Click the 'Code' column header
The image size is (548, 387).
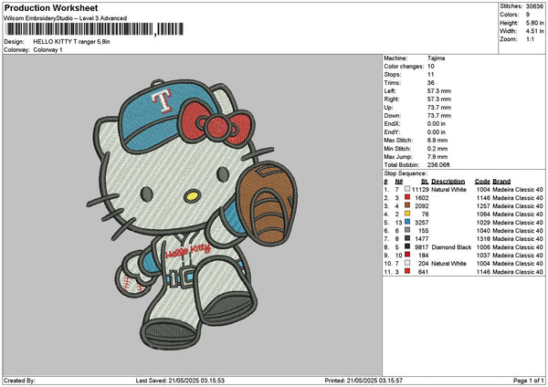[x=482, y=182]
